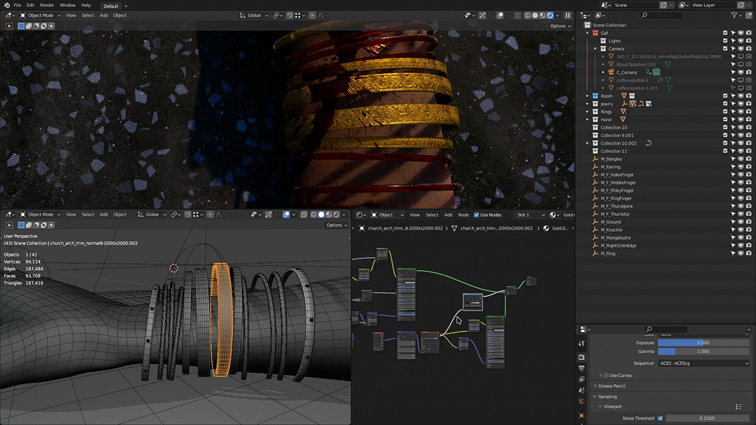
Task: Add a new workspace with the plus button
Action: point(126,6)
